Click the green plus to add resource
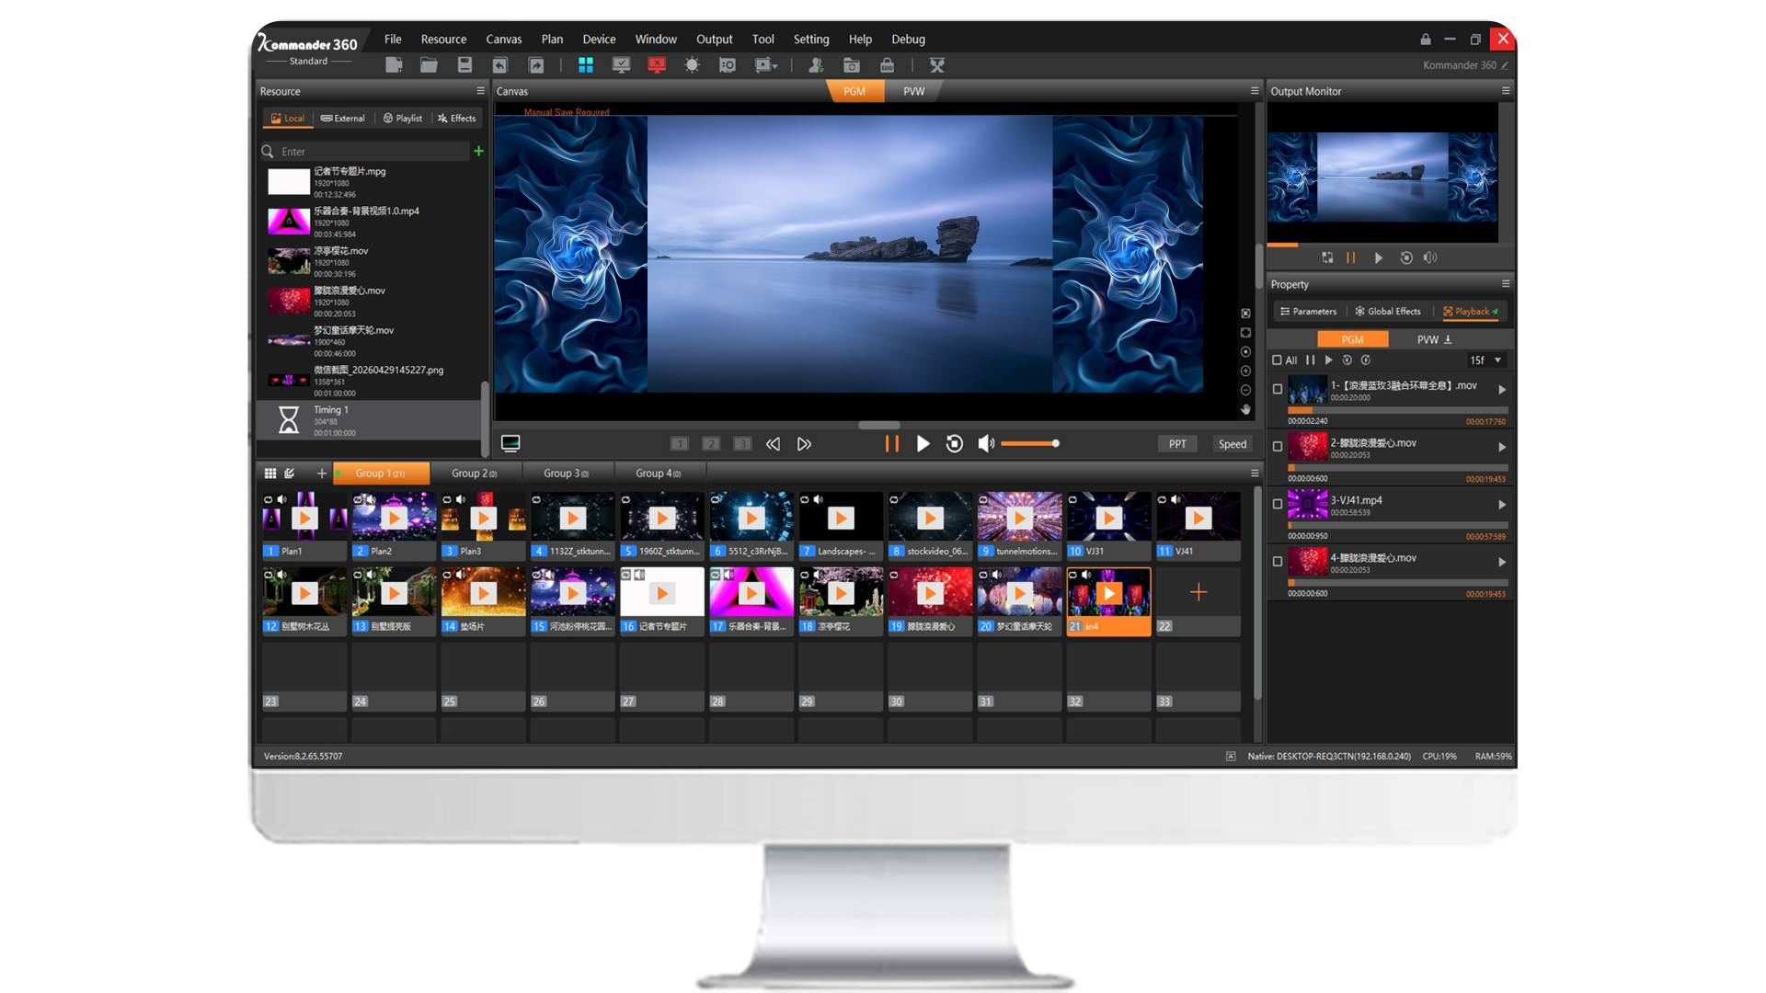This screenshot has height=993, width=1766. [x=478, y=151]
